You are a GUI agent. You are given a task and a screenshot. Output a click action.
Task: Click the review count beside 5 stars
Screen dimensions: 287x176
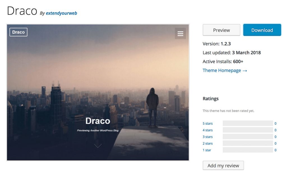pos(276,123)
